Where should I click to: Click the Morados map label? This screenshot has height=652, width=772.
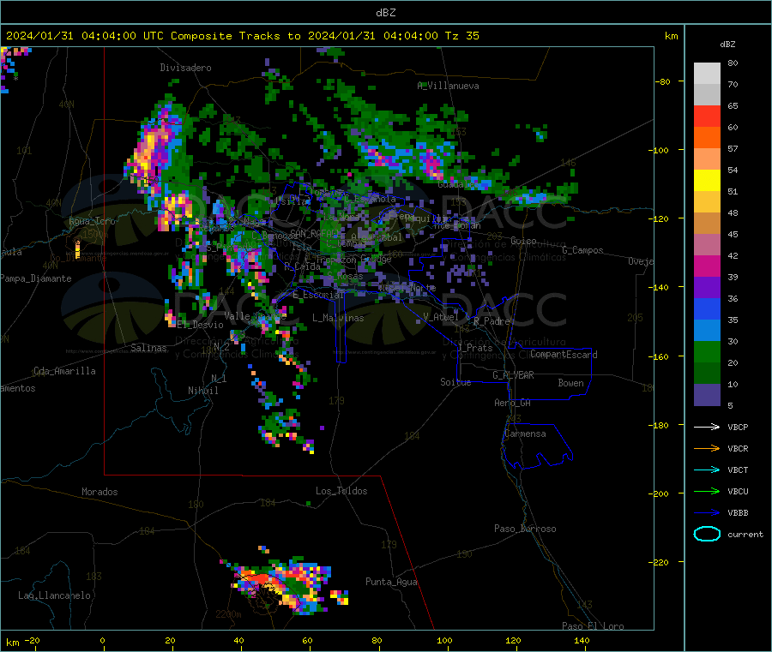100,492
